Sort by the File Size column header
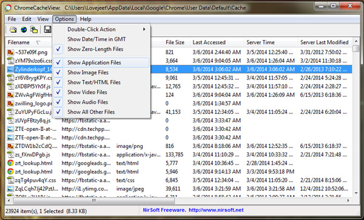This screenshot has width=364, height=220. (x=176, y=42)
